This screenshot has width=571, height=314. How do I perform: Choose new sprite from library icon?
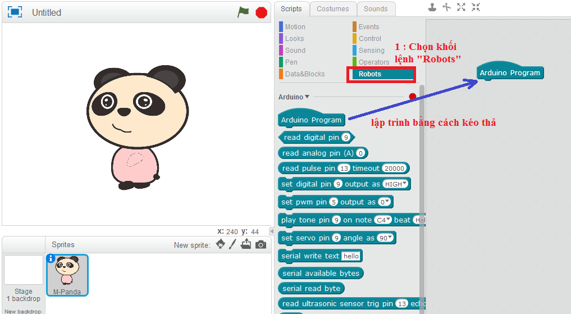coord(221,244)
